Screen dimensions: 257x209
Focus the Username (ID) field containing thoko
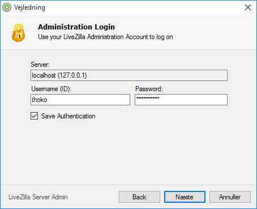pos(80,100)
